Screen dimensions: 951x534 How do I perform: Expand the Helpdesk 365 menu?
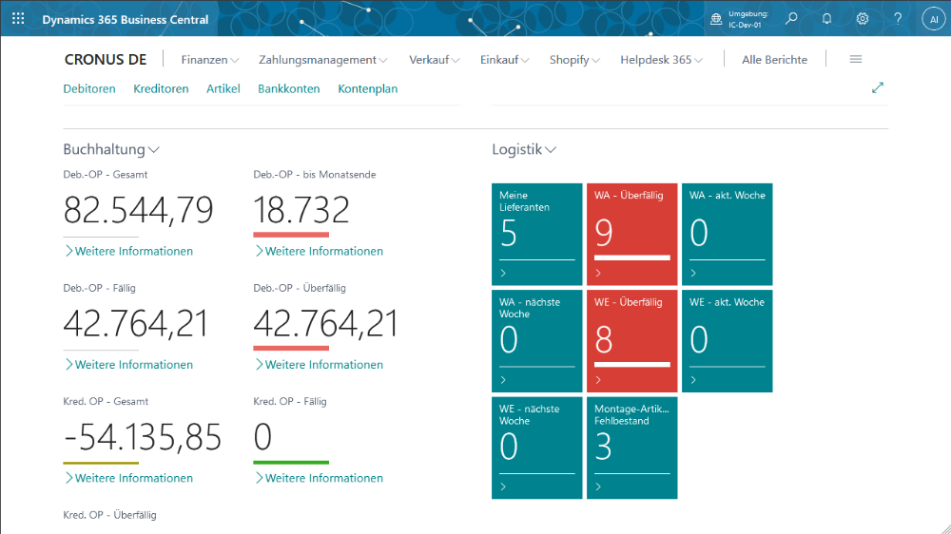coord(661,60)
